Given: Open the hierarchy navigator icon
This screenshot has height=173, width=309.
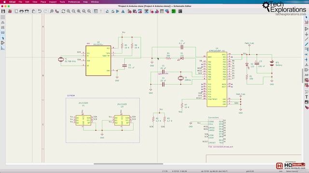Looking at the screenshot, I should tap(96, 11).
